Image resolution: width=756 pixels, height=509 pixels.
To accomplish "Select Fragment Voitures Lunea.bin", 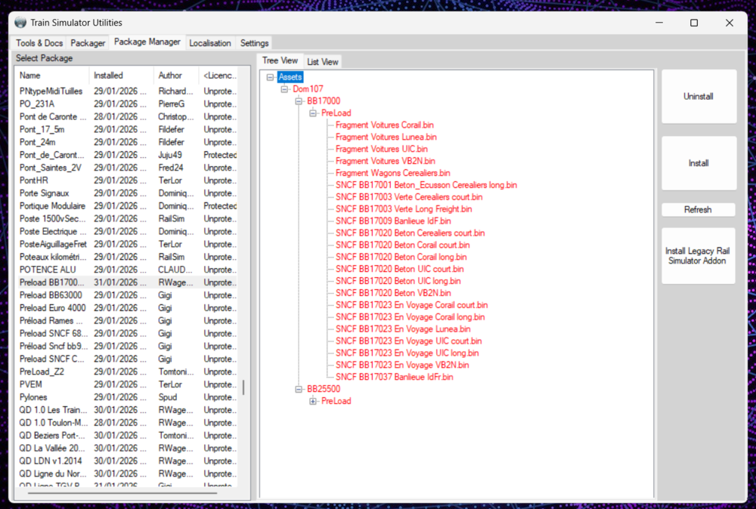I will 386,137.
